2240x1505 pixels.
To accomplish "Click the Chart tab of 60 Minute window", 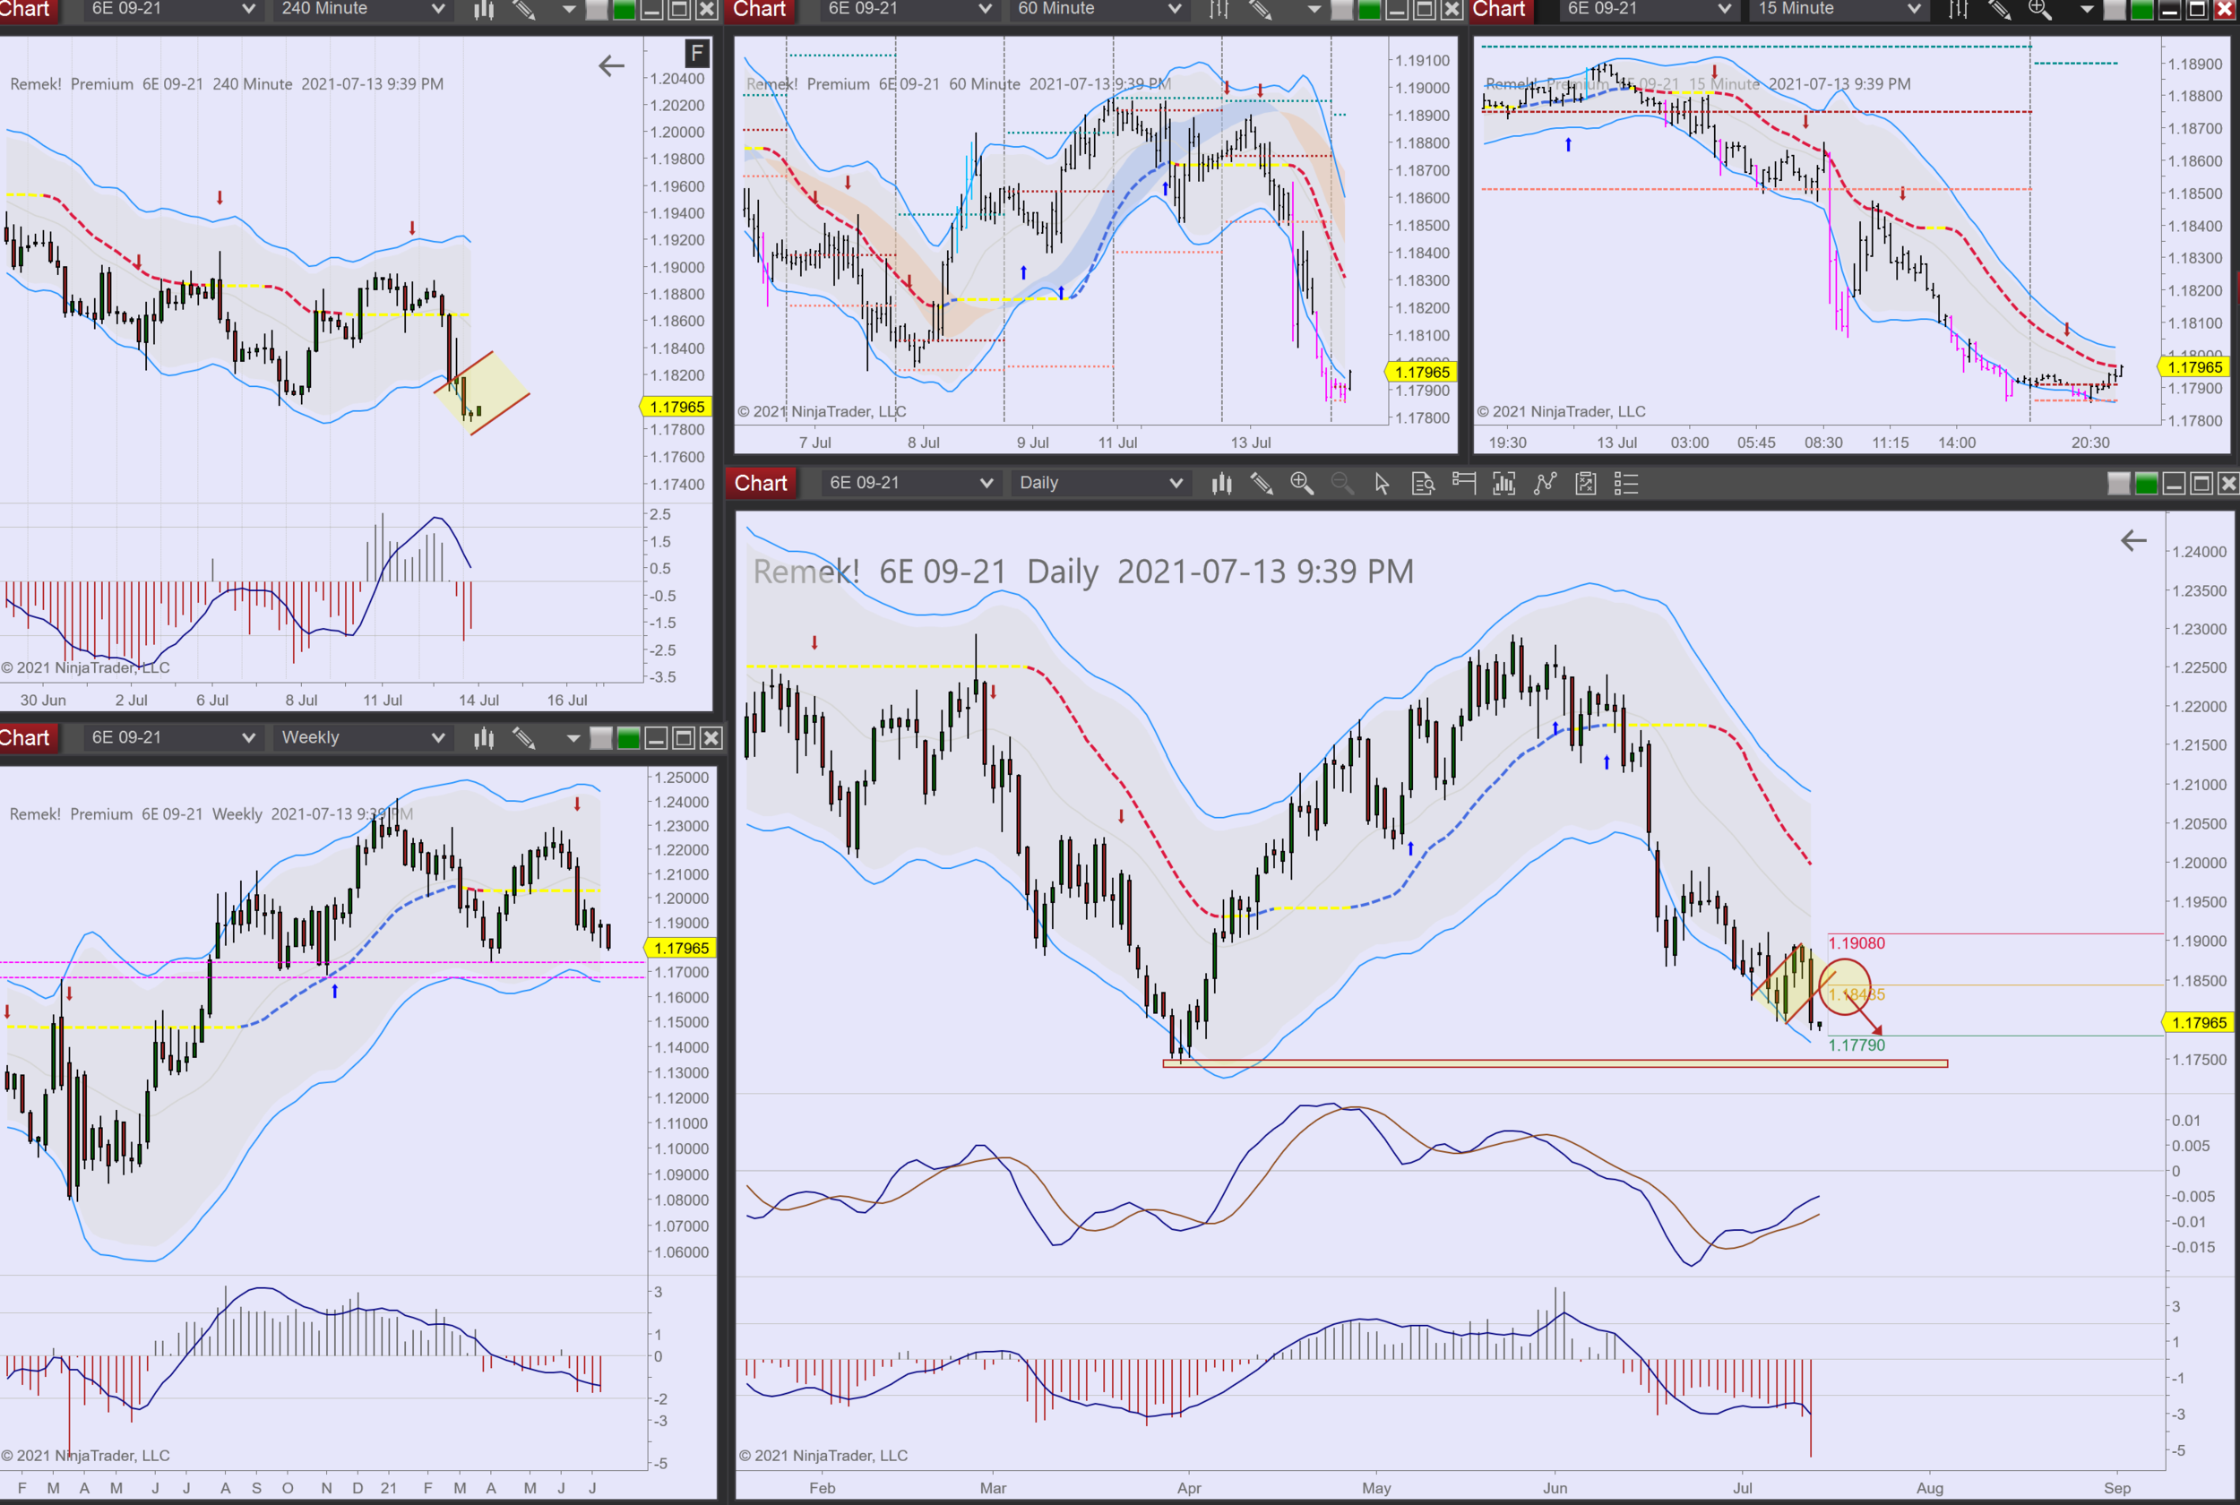I will [x=760, y=10].
